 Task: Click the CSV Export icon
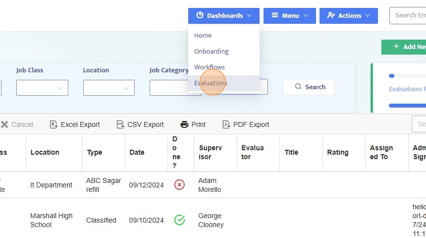pyautogui.click(x=120, y=124)
